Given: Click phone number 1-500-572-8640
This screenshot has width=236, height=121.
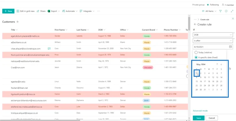Looking at the screenshot, I should point(170,81).
